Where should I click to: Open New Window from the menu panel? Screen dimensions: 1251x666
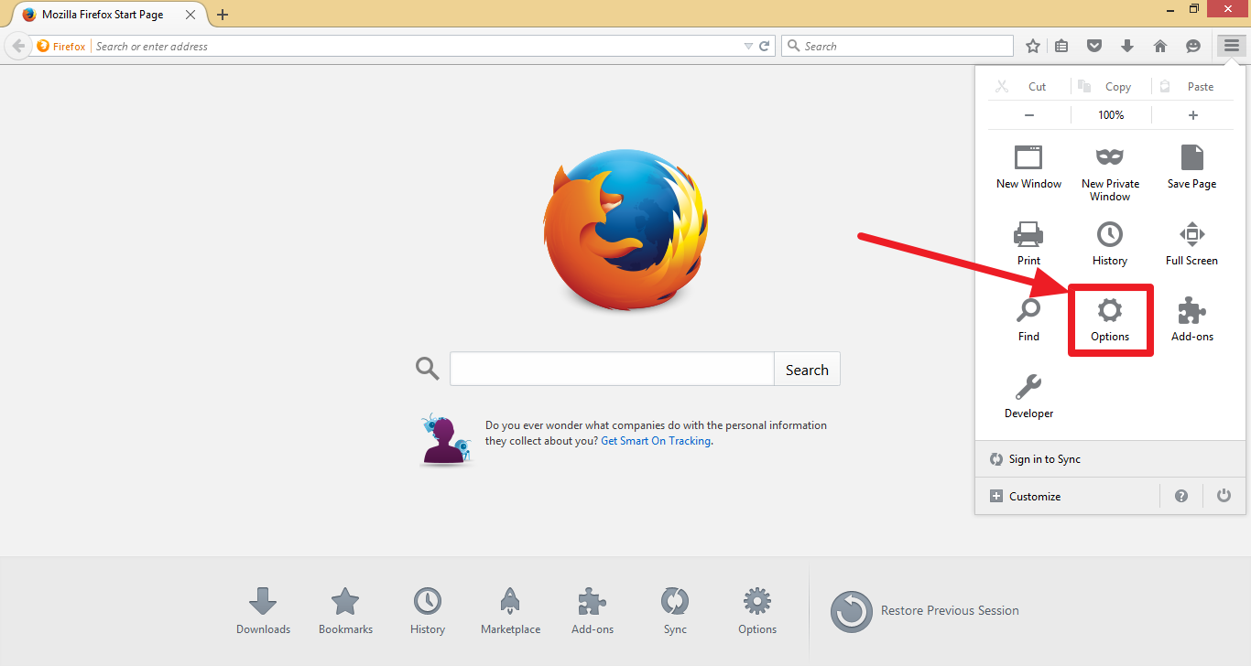(1028, 166)
